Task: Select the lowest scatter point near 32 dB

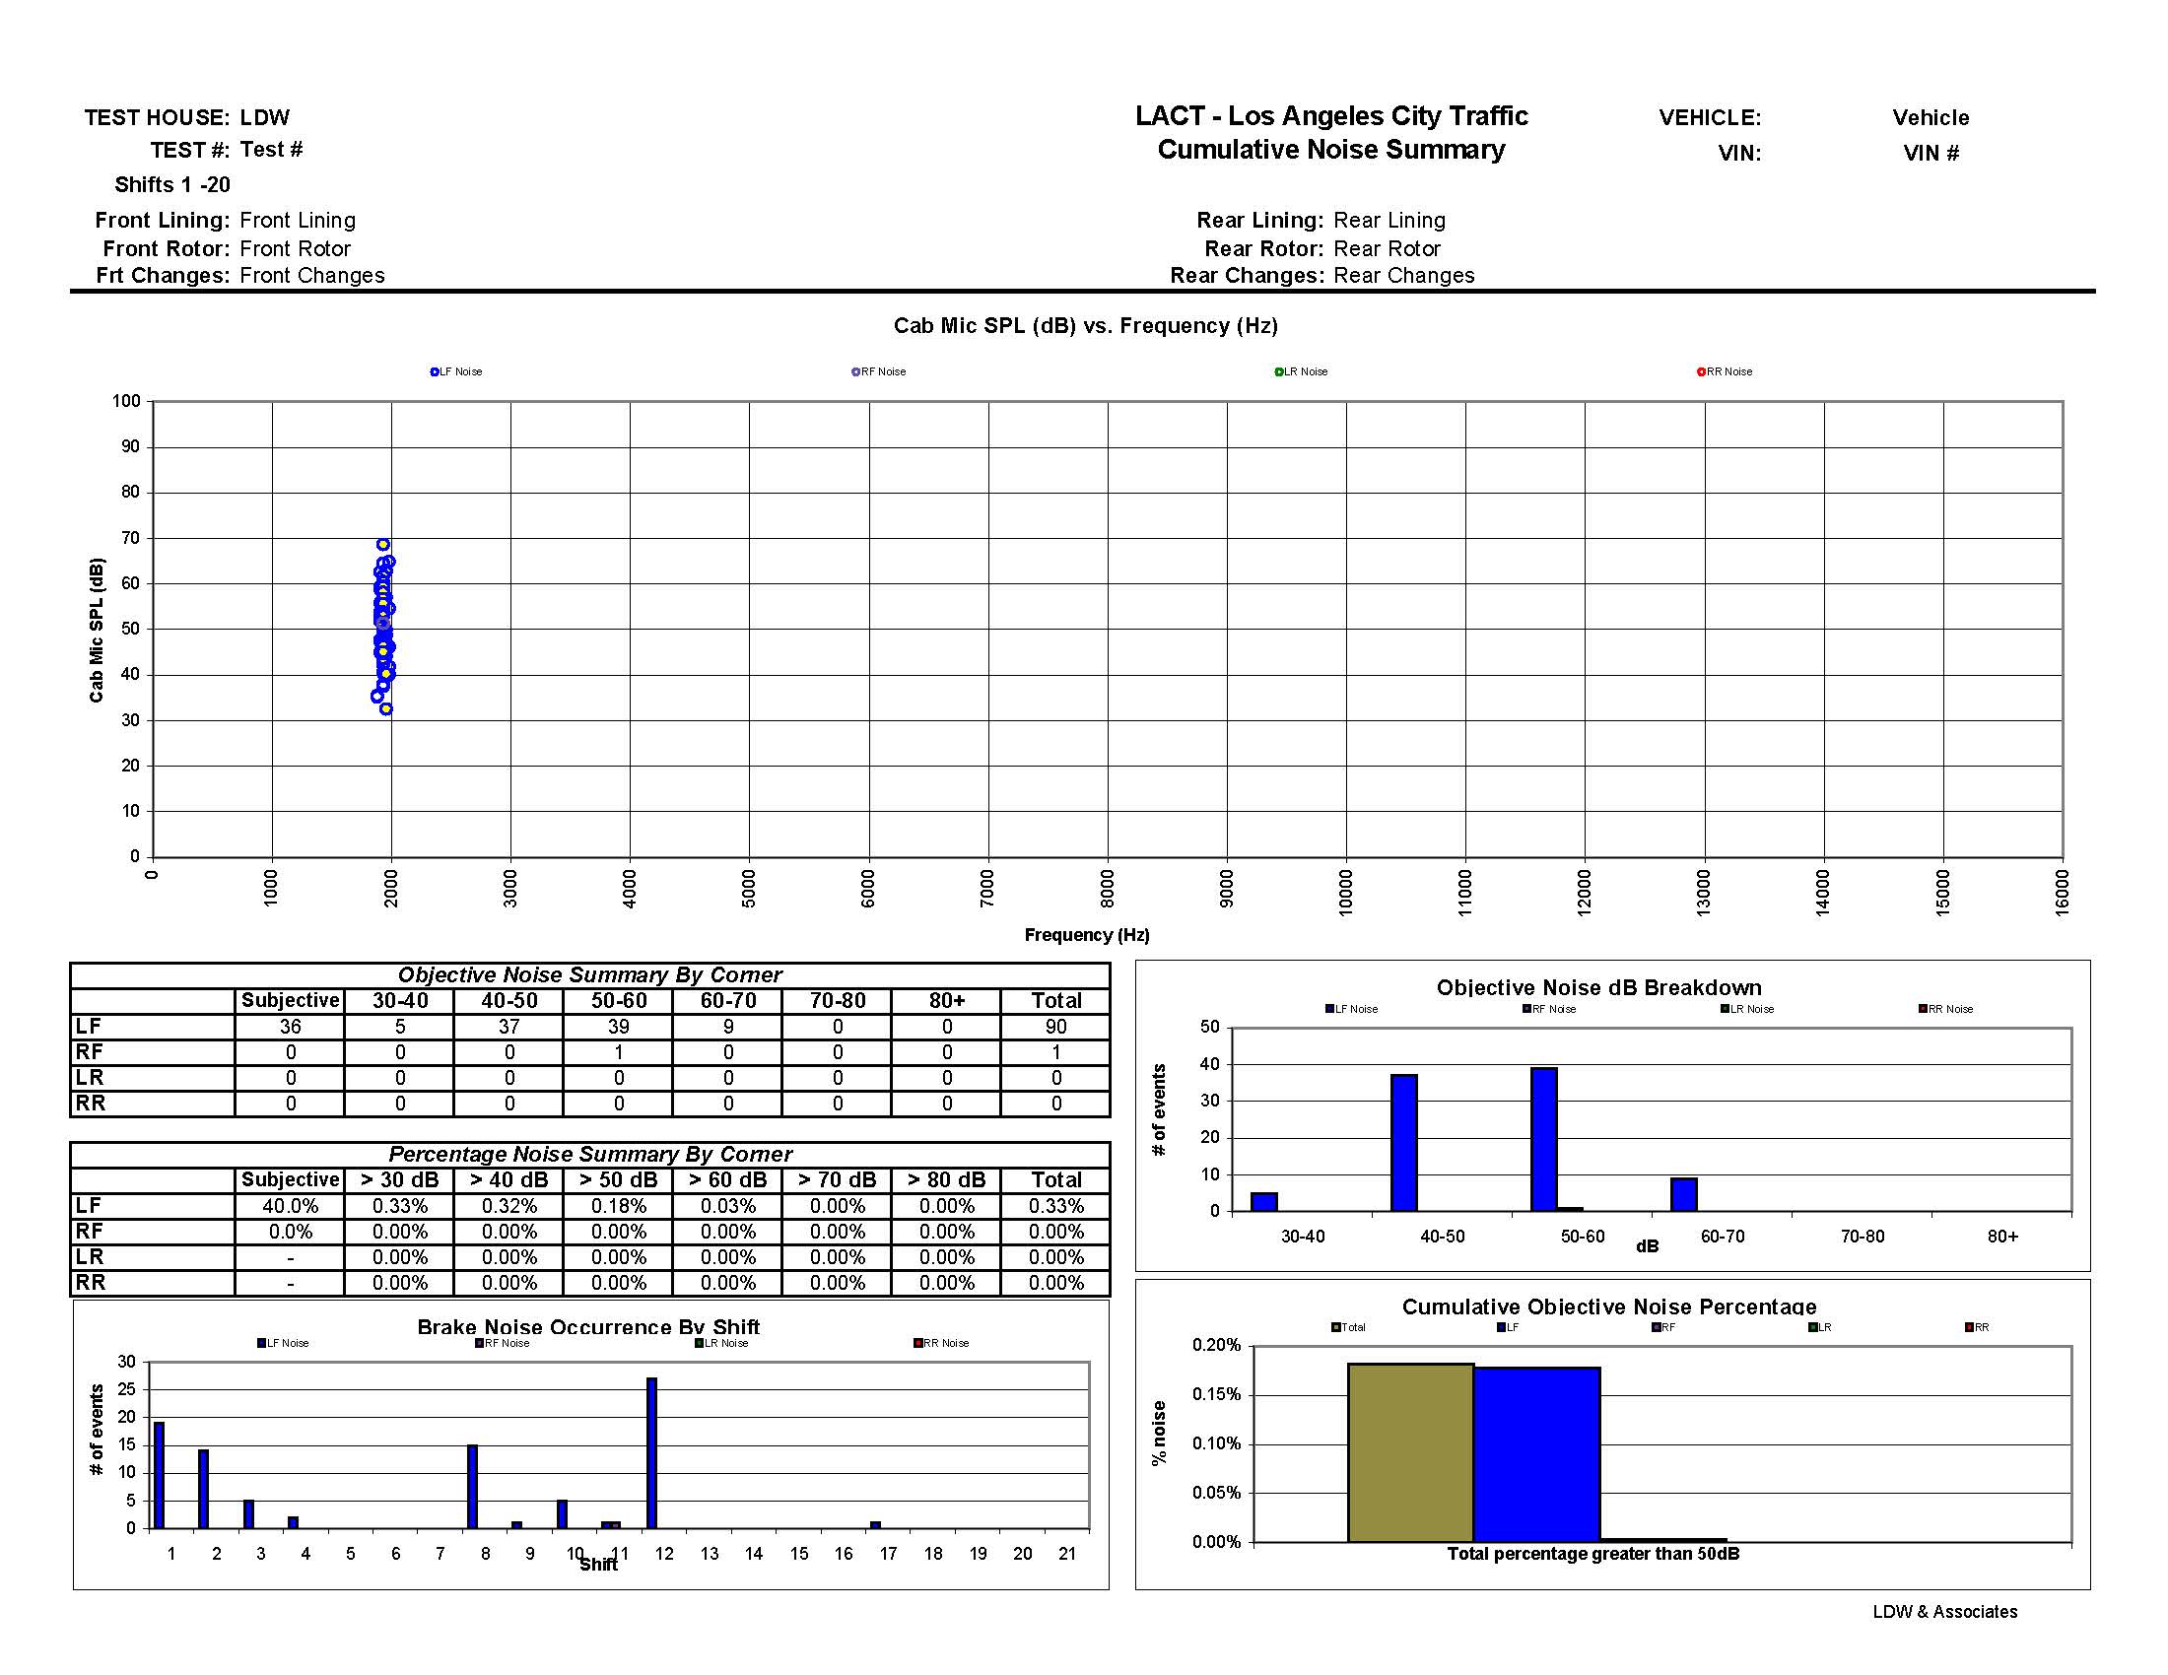Action: pyautogui.click(x=386, y=708)
